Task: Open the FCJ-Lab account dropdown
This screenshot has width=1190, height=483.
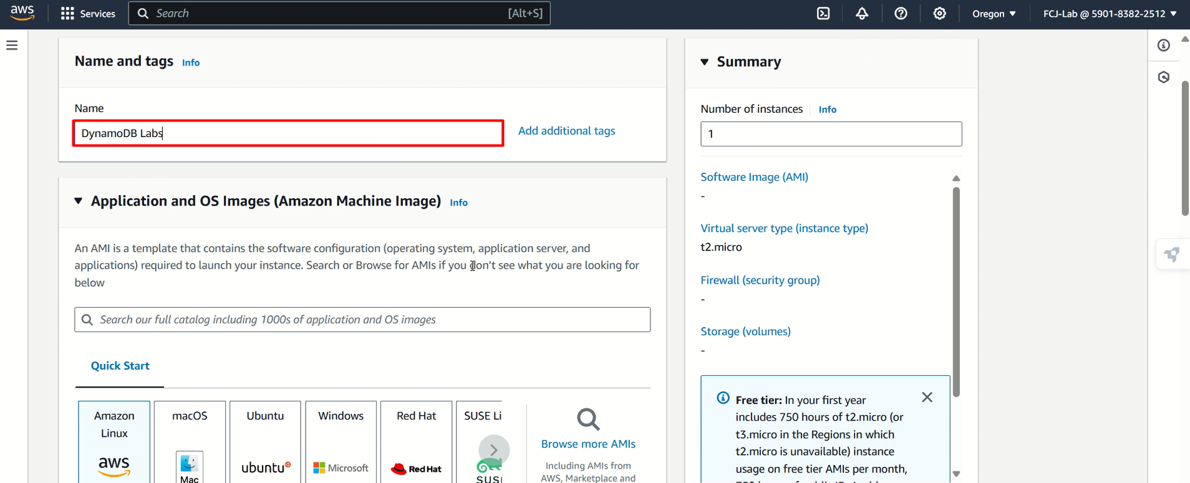Action: (x=1110, y=13)
